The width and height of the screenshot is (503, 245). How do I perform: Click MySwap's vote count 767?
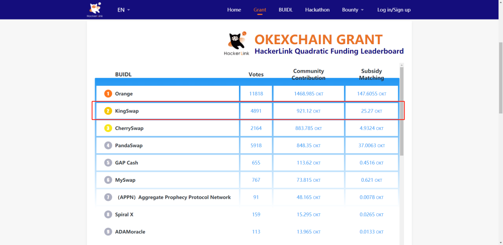tap(256, 180)
